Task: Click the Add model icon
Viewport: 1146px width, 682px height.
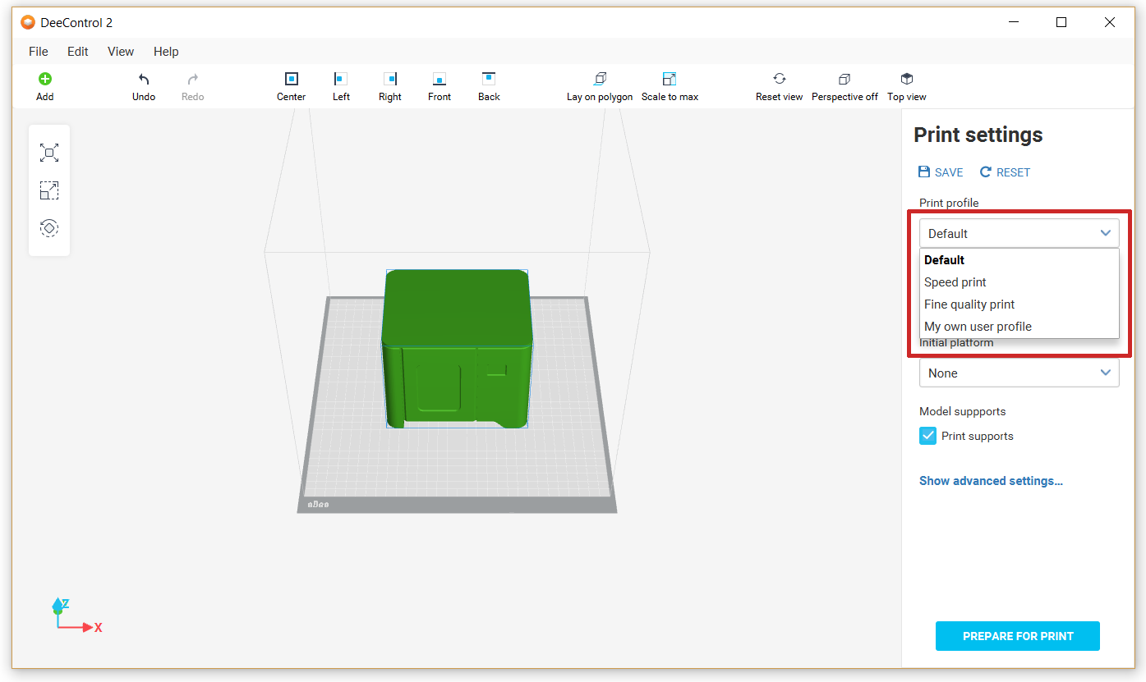Action: [45, 80]
